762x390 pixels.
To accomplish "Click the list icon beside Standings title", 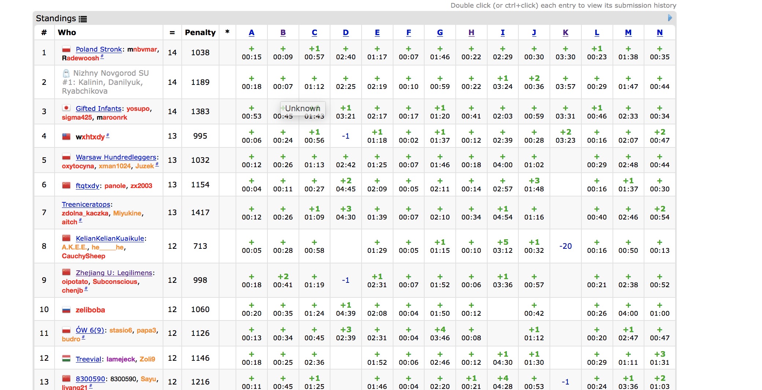I will click(x=83, y=19).
